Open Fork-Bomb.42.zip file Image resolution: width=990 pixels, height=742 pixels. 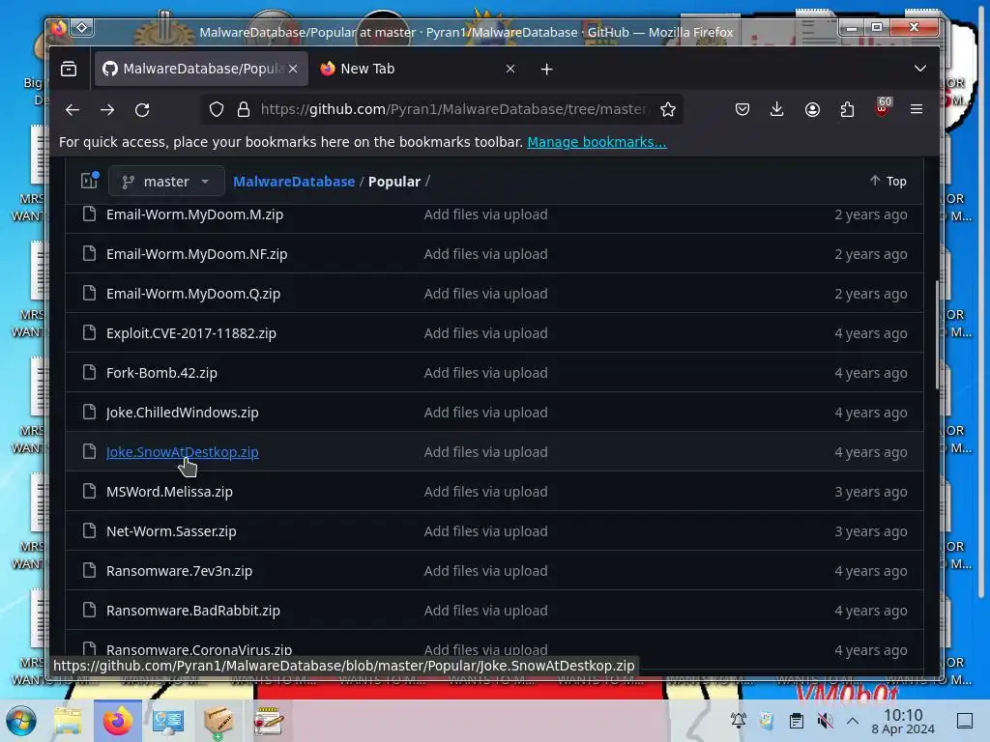(x=161, y=373)
